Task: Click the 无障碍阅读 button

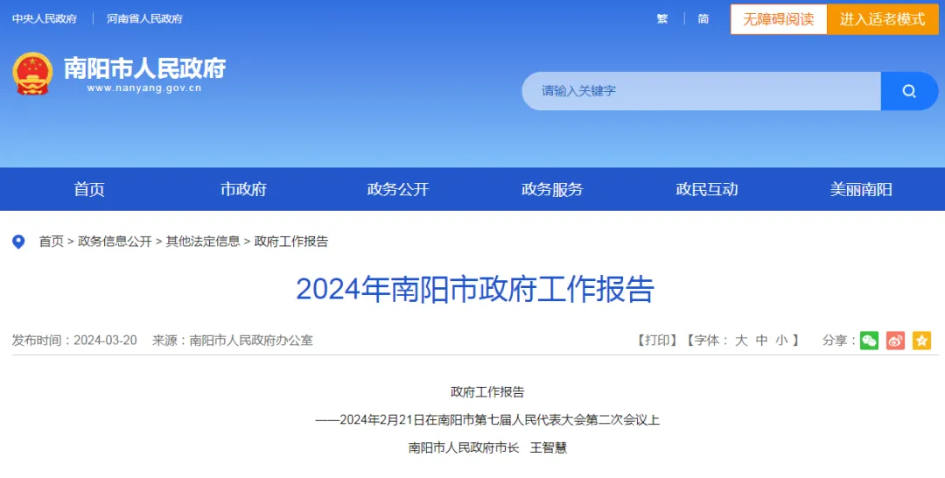Action: point(779,19)
